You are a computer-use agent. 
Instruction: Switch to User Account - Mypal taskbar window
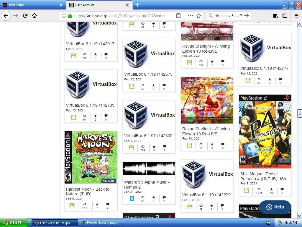pos(55,223)
